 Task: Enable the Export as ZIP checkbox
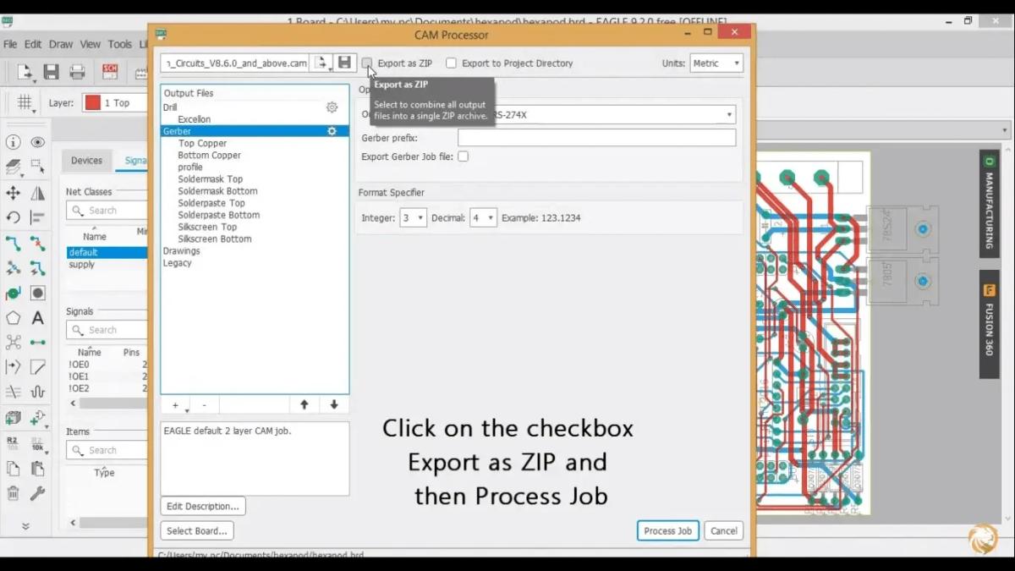367,63
